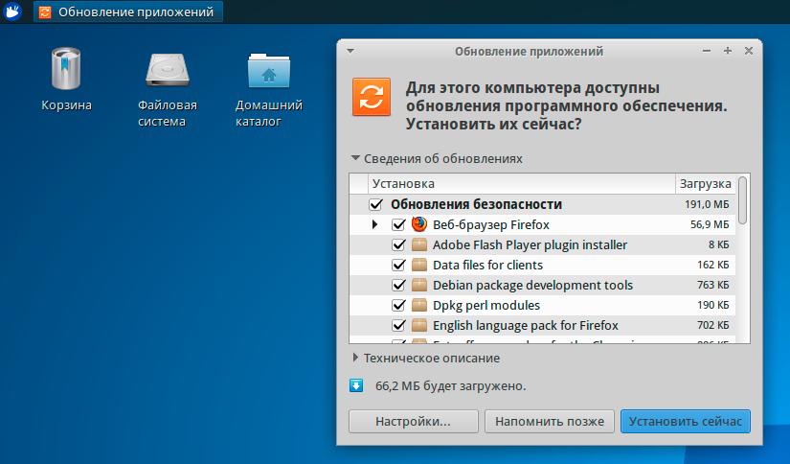The height and width of the screenshot is (464, 790).
Task: Click the 763 КБ size value
Action: 712,285
